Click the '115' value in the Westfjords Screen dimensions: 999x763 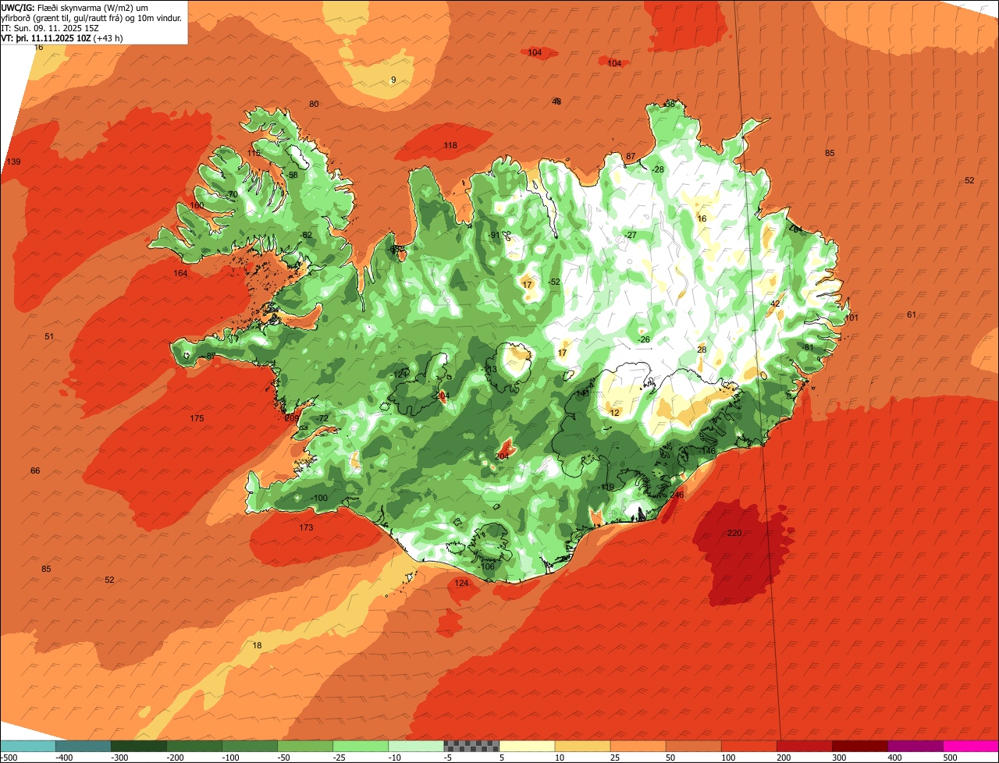pyautogui.click(x=254, y=153)
